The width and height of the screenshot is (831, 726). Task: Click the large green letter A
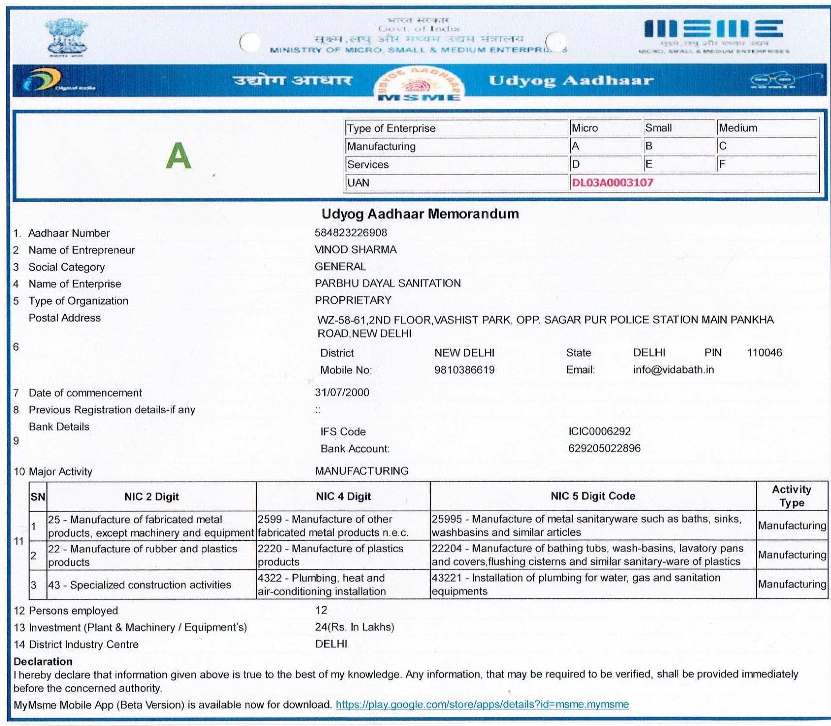[178, 156]
